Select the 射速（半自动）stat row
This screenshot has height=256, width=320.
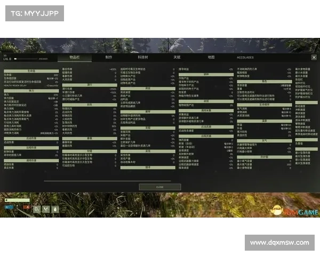click(x=206, y=147)
